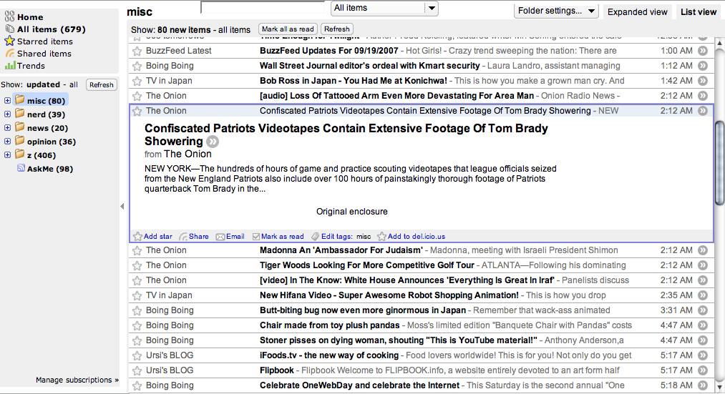Click Add to del.icio.us link
725x394 pixels.
click(416, 237)
